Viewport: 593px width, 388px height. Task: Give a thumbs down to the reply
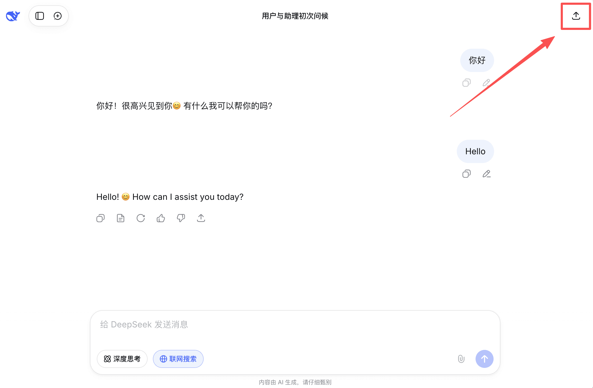181,218
